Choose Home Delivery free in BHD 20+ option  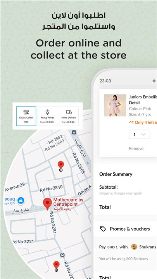coord(69,116)
